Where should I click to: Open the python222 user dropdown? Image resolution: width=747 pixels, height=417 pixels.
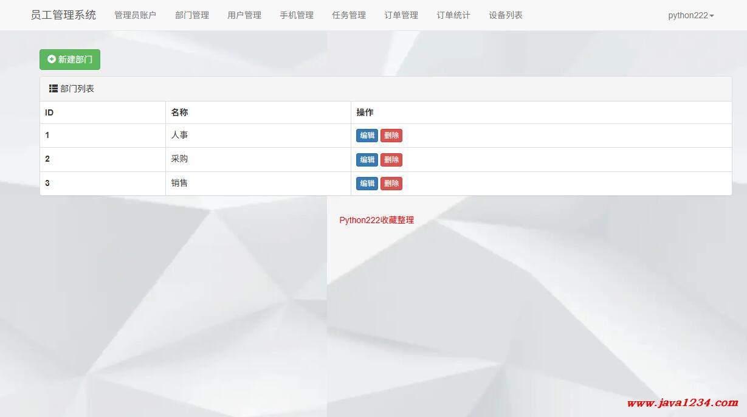tap(690, 15)
